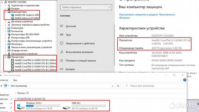Open the Explorer address bar history dropdown

113,86
